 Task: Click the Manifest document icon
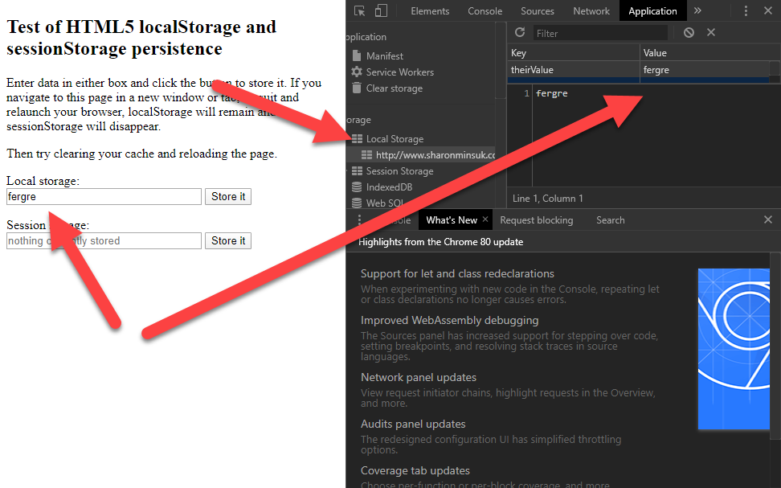click(356, 55)
